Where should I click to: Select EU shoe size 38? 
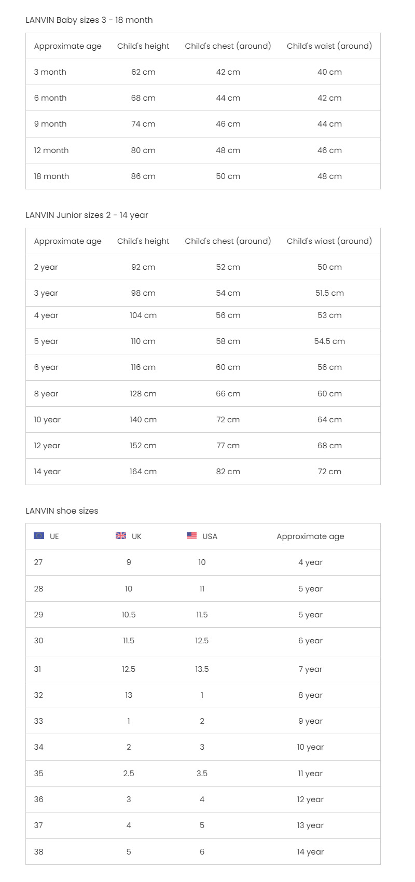39,852
